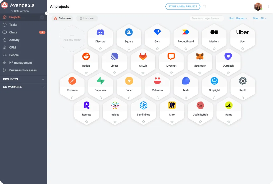
Task: Star the Postman project
Action: 72,97
